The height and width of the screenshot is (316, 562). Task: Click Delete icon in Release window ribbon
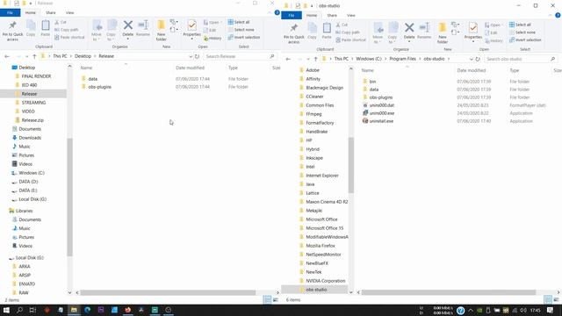point(128,29)
